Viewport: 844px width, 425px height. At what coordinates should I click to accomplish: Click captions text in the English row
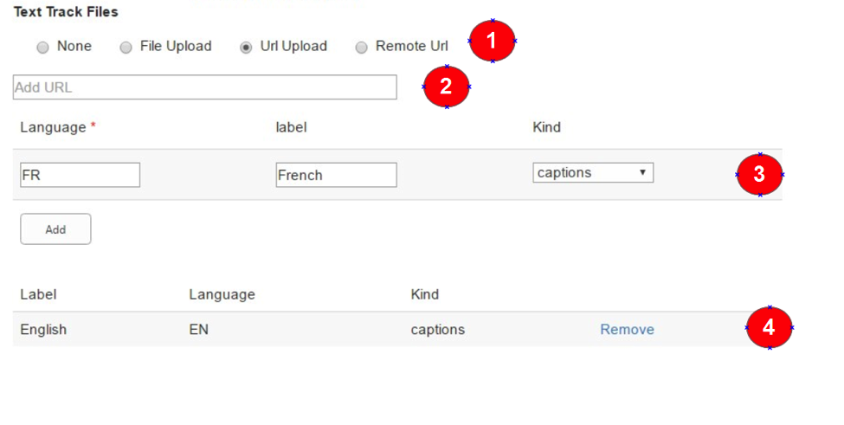(x=437, y=330)
